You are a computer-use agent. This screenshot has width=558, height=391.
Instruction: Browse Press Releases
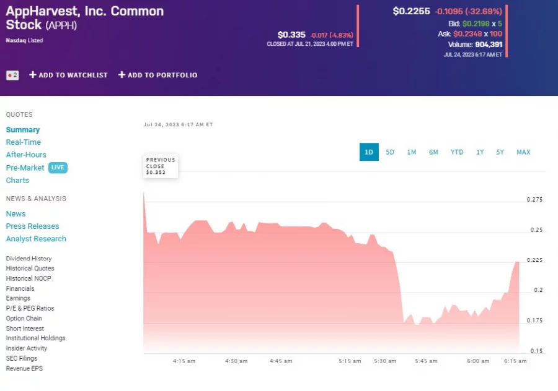pyautogui.click(x=32, y=226)
